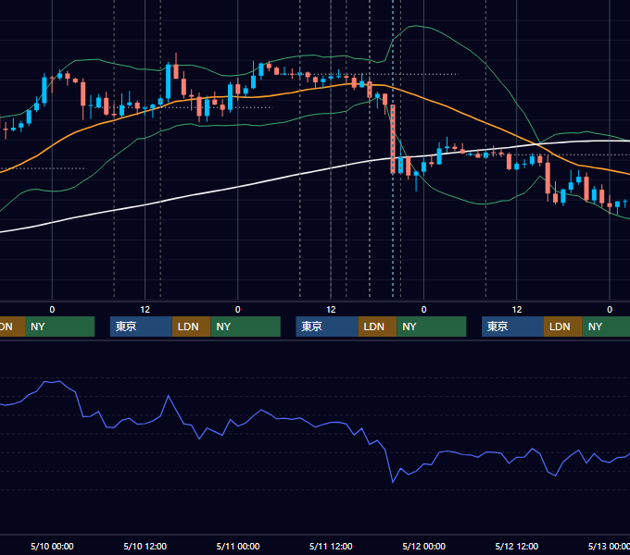Click hour label 0 above 5/12 00:00
The height and width of the screenshot is (555, 630).
424,310
